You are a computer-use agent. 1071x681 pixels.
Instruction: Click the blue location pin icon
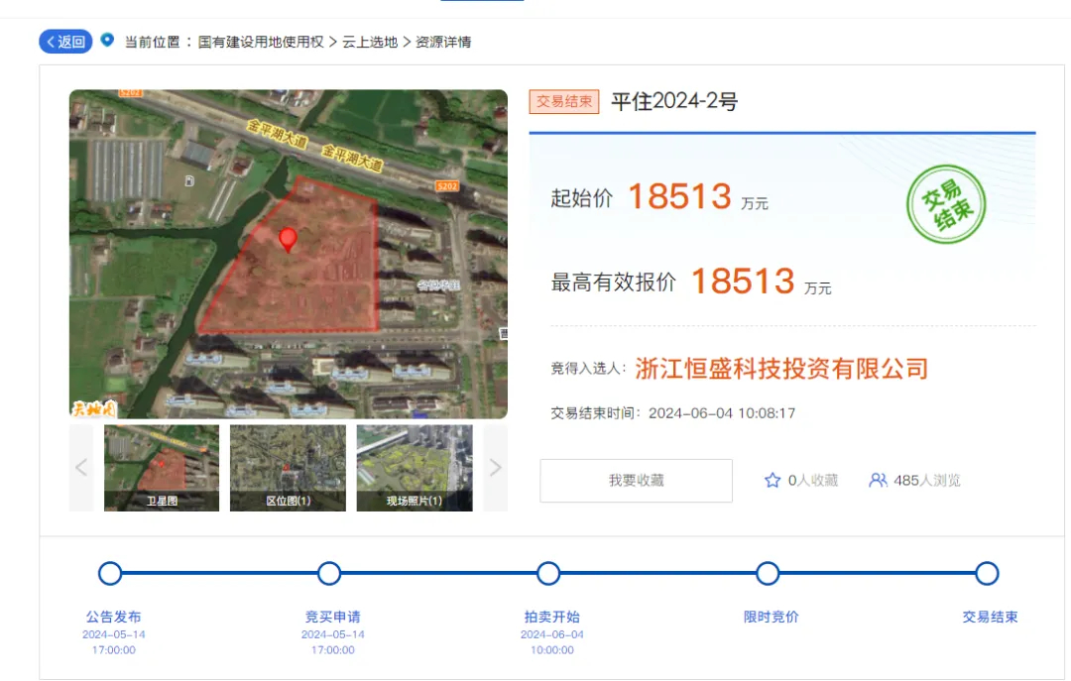point(107,40)
